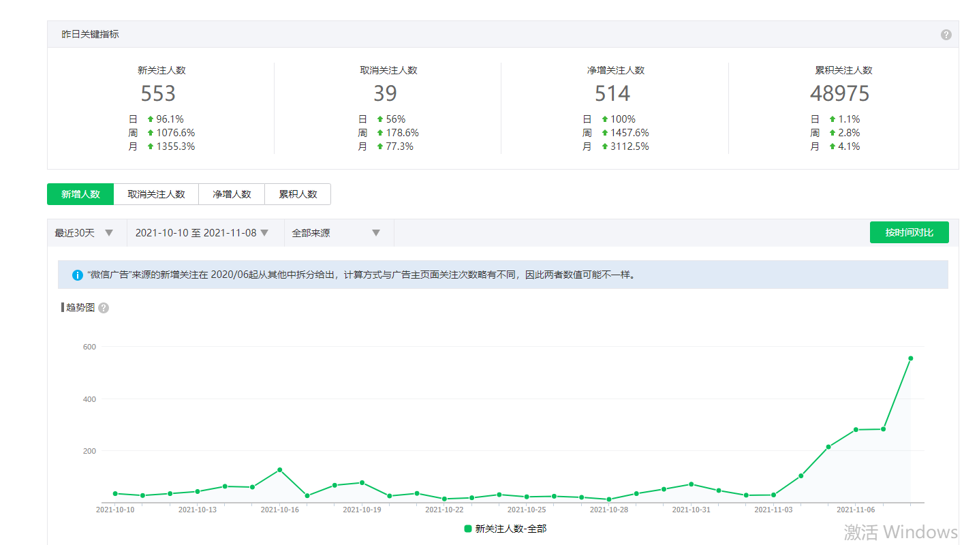Select the 净增人数 tab

coord(232,194)
